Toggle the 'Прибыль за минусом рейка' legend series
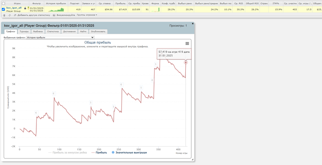Image resolution: width=322 pixels, height=165 pixels. tap(68, 153)
